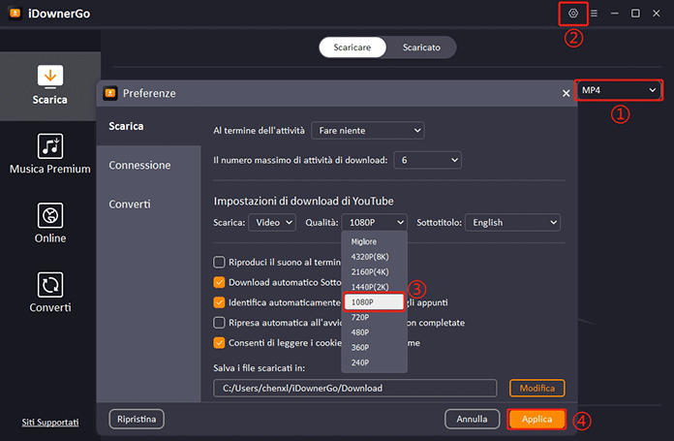Choose 480P quality option
Image resolution: width=674 pixels, height=441 pixels.
(374, 332)
